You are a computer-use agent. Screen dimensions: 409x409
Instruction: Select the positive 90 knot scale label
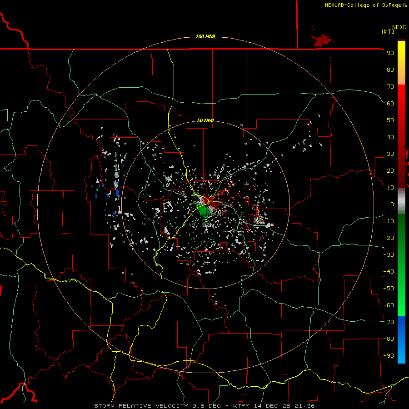[x=390, y=53]
